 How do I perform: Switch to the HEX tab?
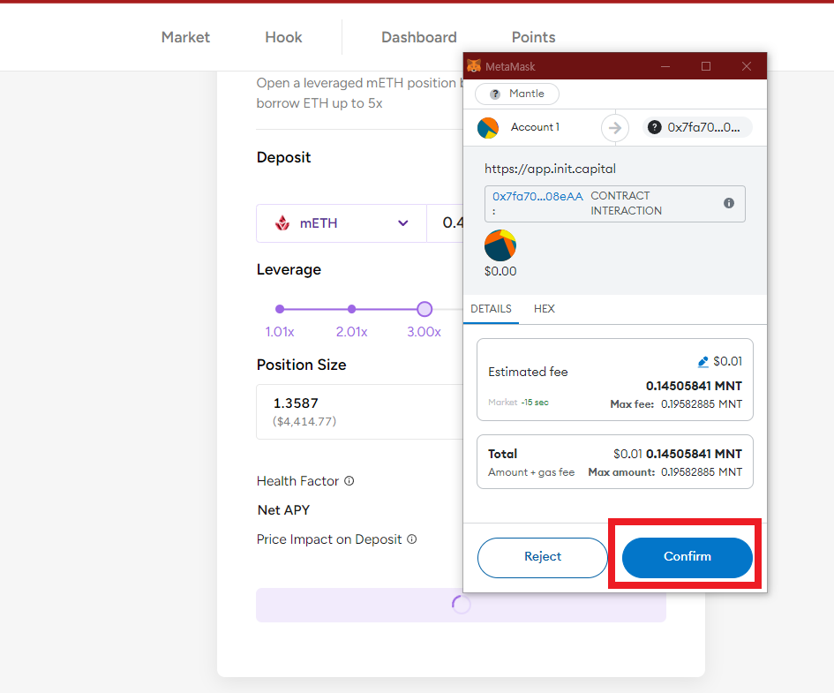[545, 309]
